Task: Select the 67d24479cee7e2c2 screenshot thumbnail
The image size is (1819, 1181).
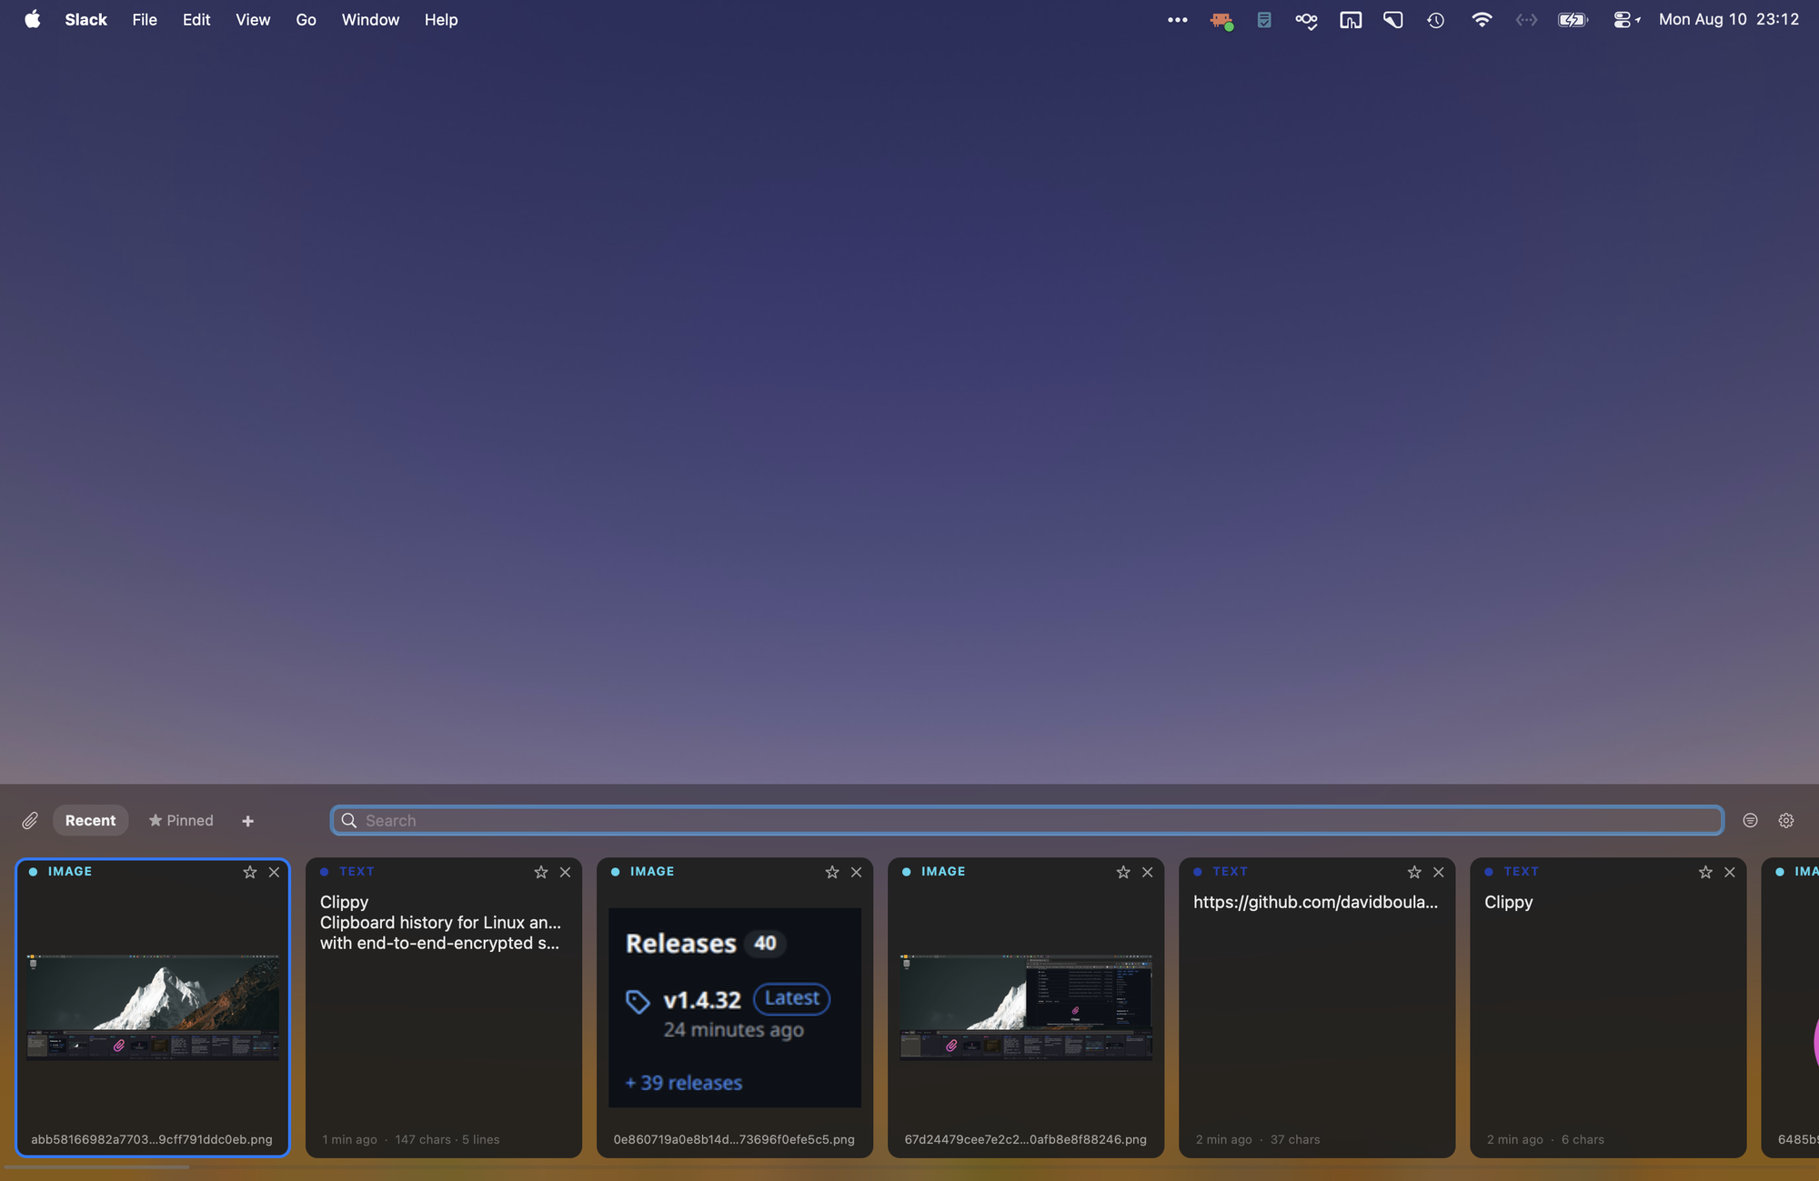Action: (1026, 1007)
